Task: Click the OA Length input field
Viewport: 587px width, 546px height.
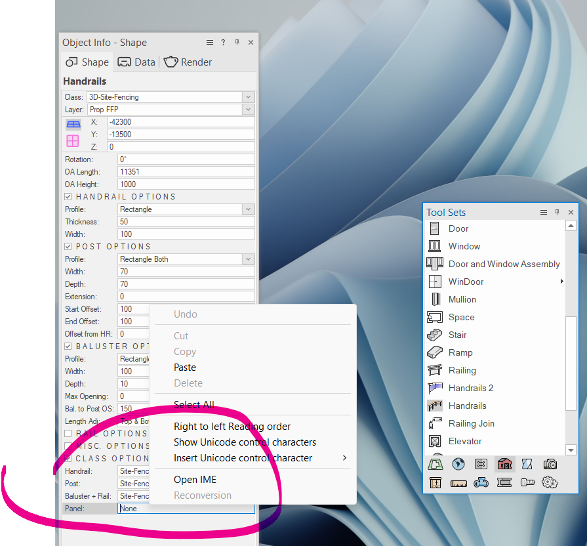Action: click(186, 172)
